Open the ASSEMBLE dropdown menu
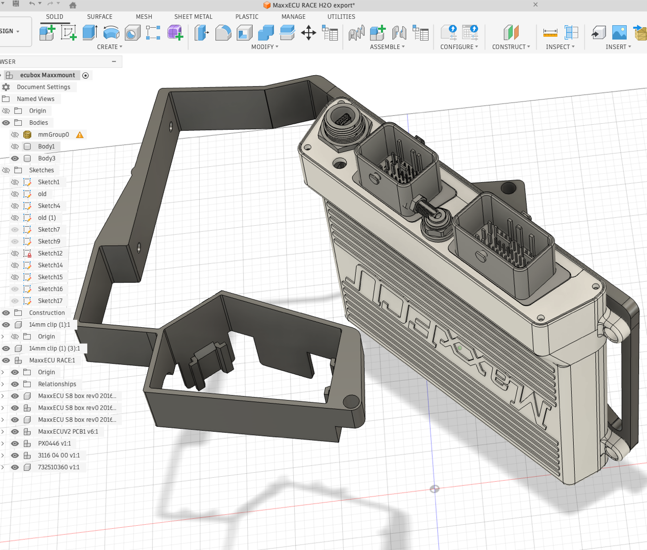Viewport: 647px width, 550px height. (x=387, y=47)
